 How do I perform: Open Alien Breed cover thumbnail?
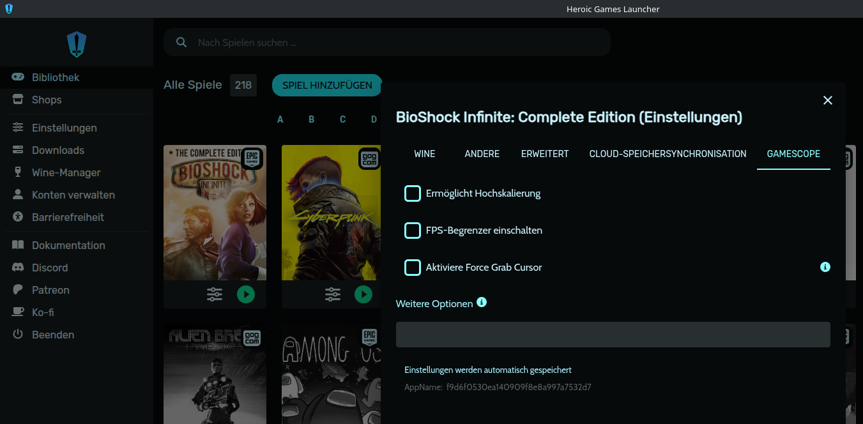pyautogui.click(x=215, y=374)
